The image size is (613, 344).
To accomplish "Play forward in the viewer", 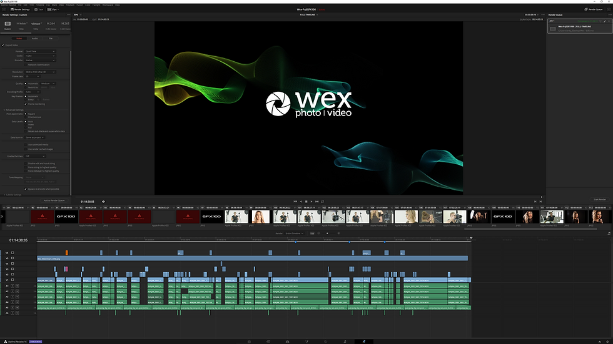I will 312,202.
